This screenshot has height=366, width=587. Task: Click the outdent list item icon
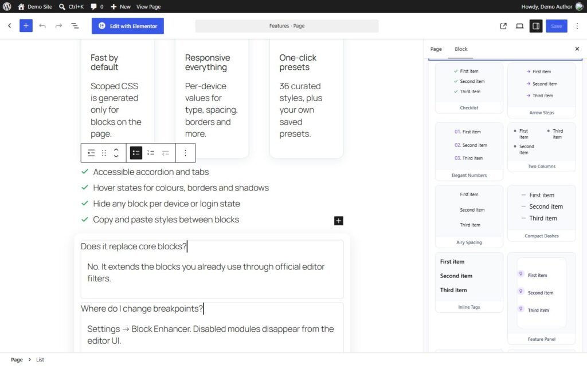coord(166,153)
